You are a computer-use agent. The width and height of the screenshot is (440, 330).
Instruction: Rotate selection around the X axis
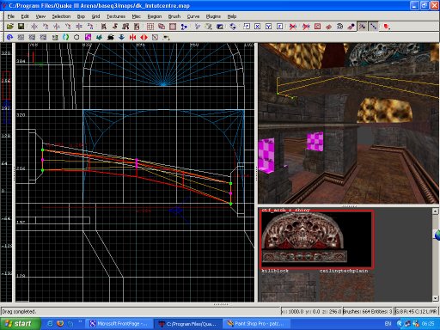click(x=46, y=27)
